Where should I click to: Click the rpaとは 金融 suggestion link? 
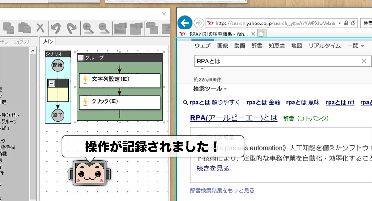pyautogui.click(x=263, y=102)
